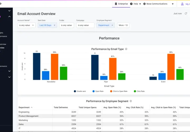The height and width of the screenshot is (132, 190).
Task: Toggle the Click to Open Rate legend item
Action: pyautogui.click(x=119, y=91)
